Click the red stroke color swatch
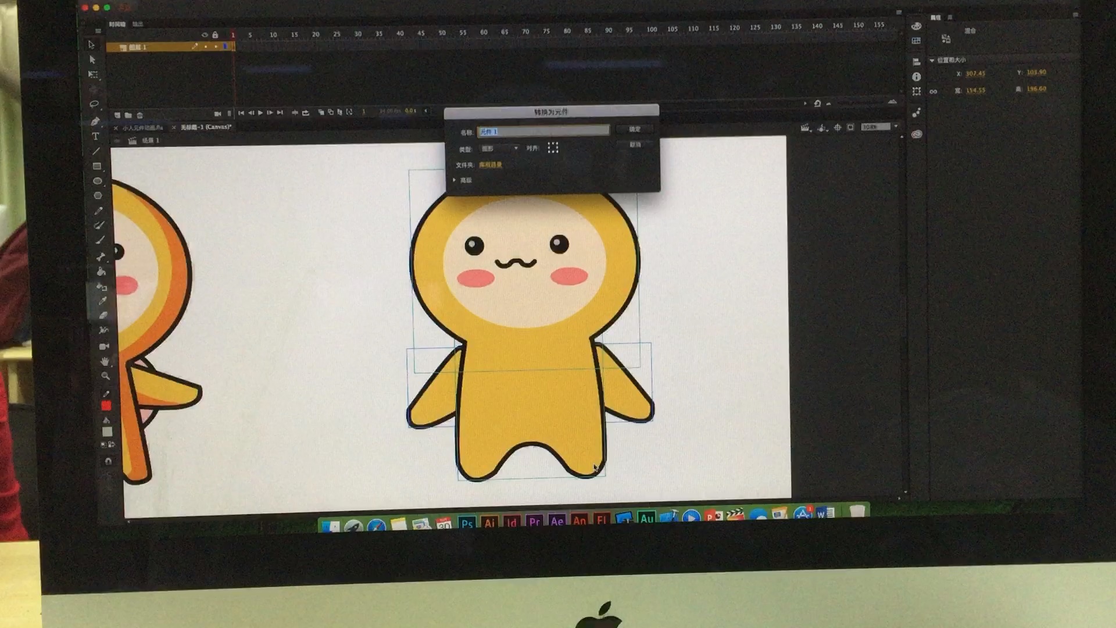1116x628 pixels. 106,406
